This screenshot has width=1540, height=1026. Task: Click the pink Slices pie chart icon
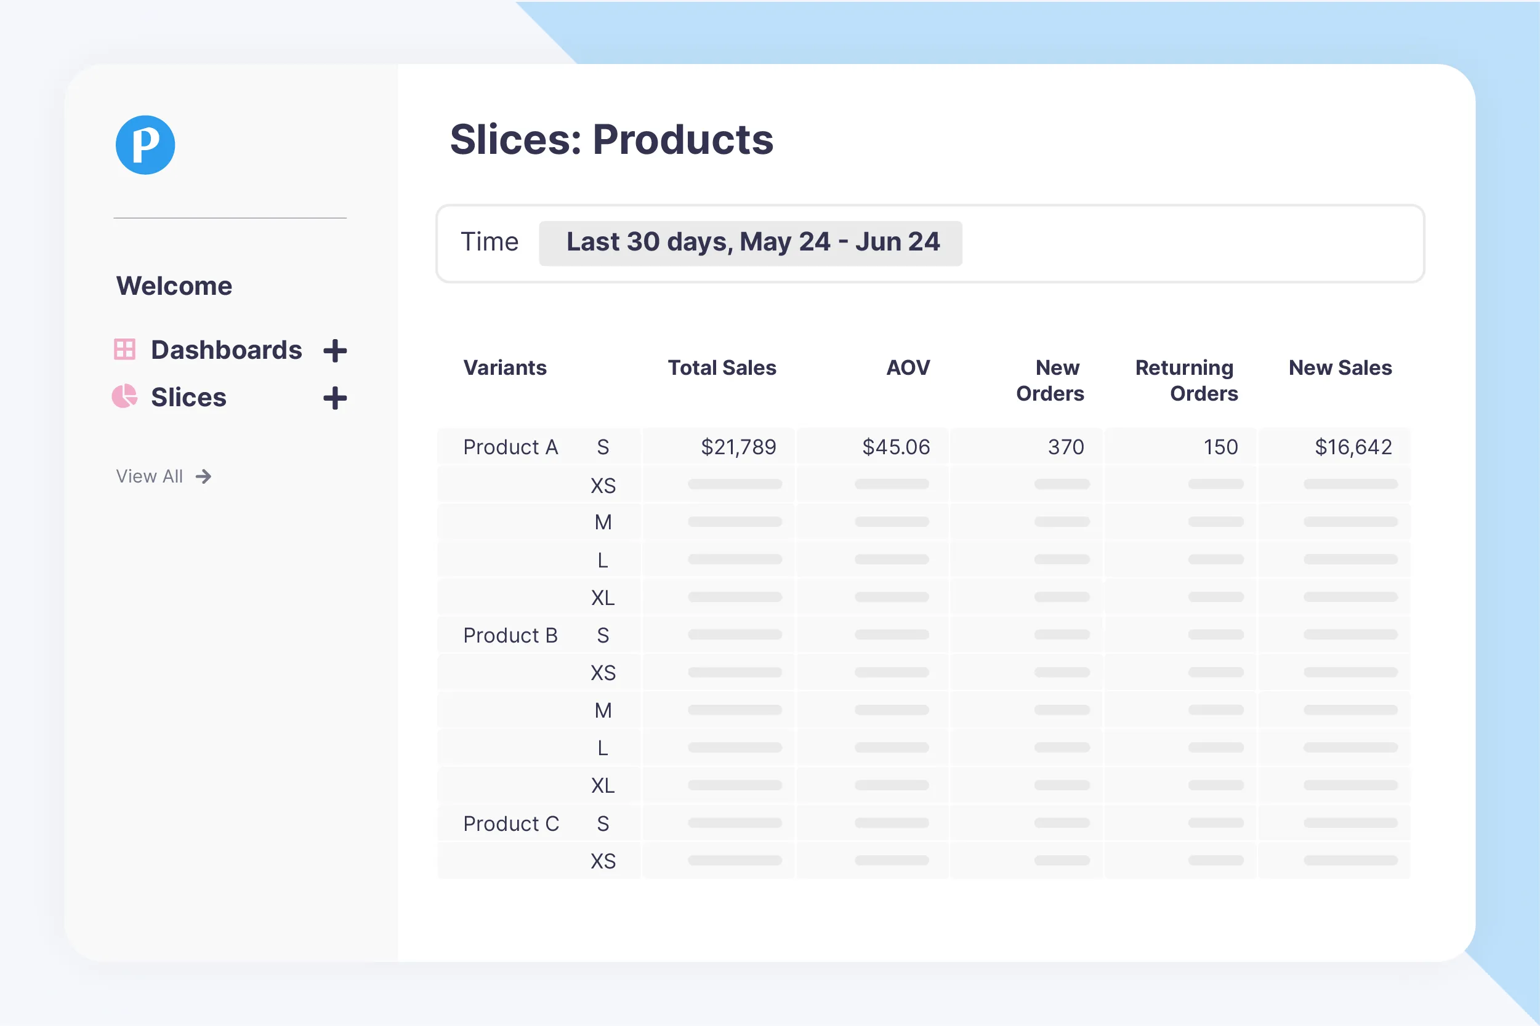point(124,396)
